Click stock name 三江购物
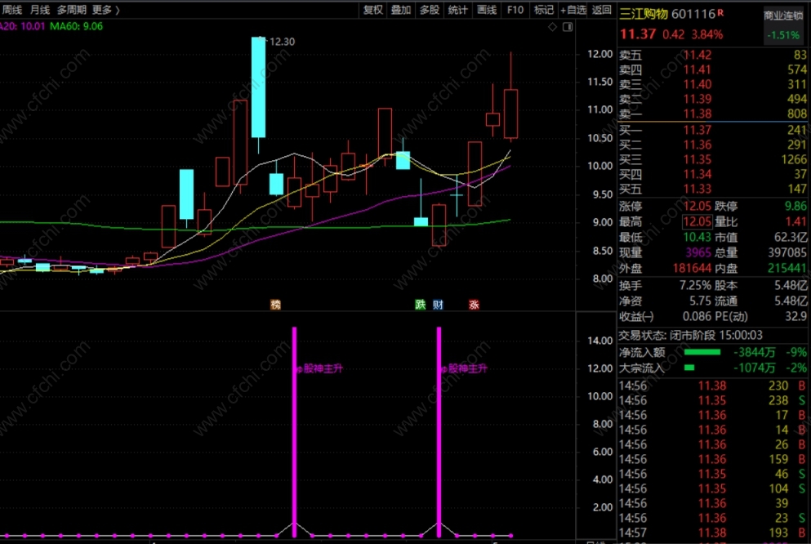Screen dimensions: 811x544 644,14
